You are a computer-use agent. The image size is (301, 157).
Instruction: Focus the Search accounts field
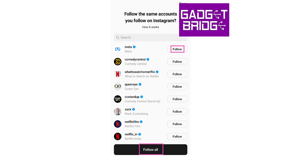[x=150, y=37]
